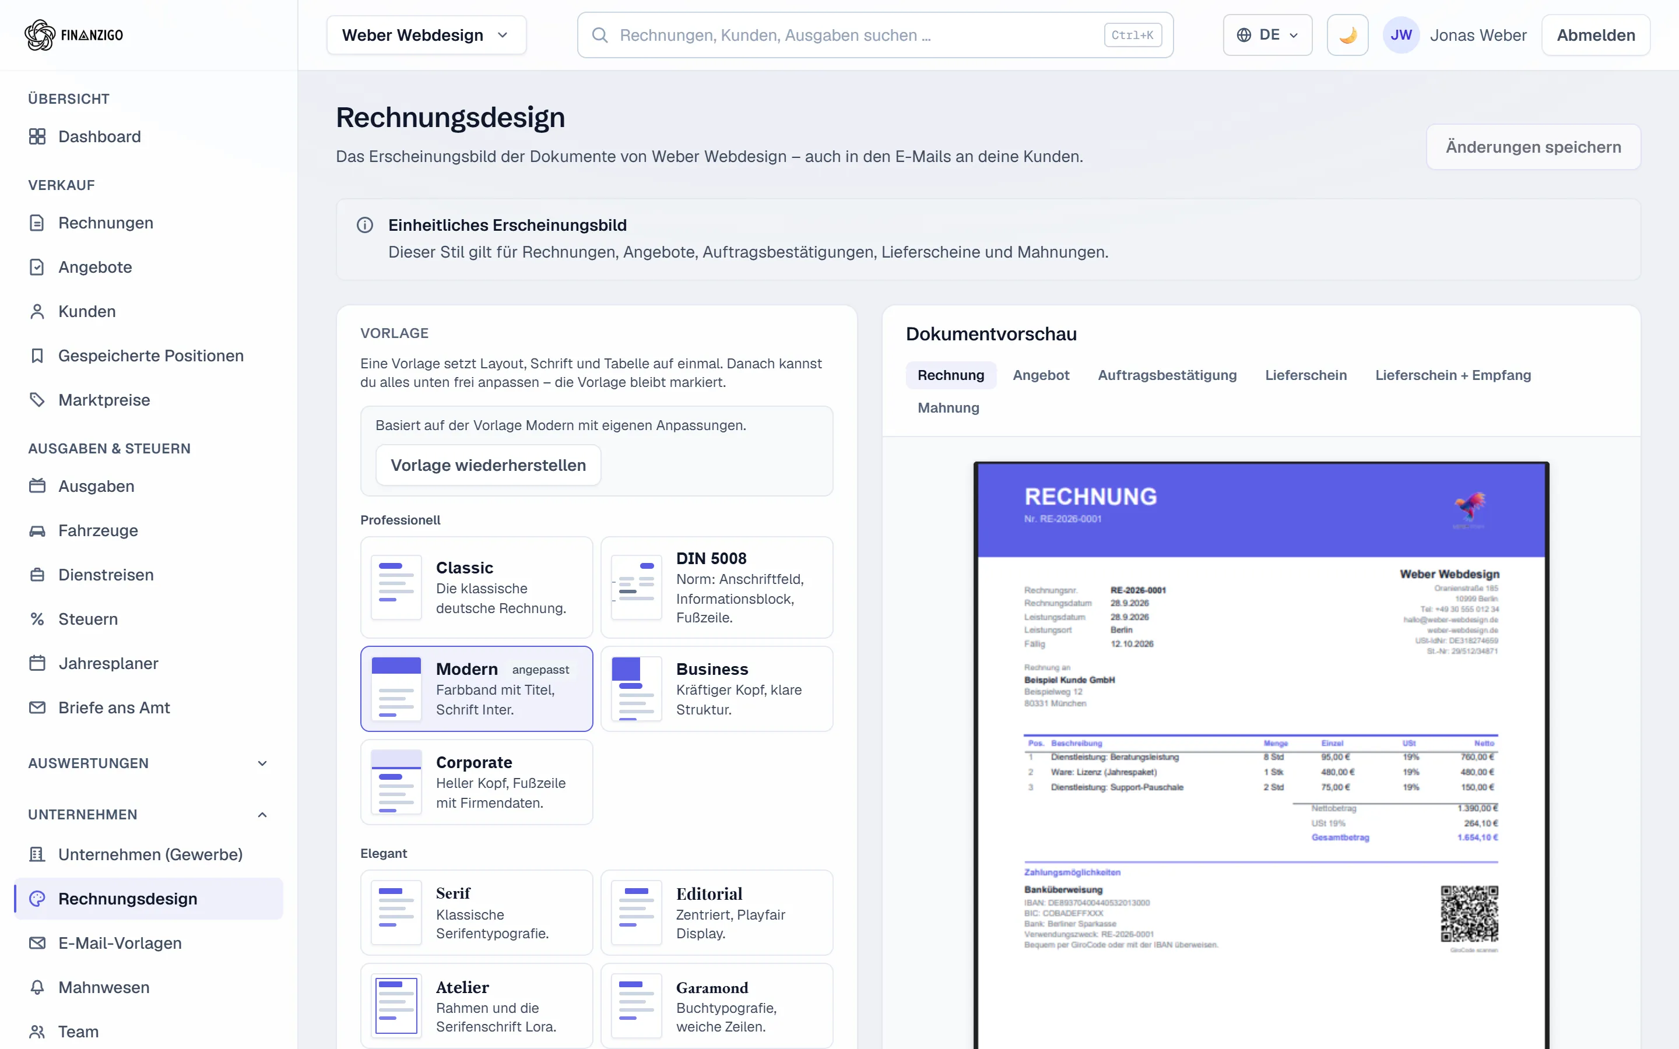
Task: Click the Ausgaben wallet icon
Action: [x=37, y=487]
